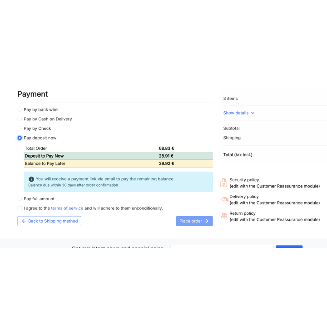Tick the terms of service agreement checkbox
Screen dimensions: 327x327
(x=20, y=208)
